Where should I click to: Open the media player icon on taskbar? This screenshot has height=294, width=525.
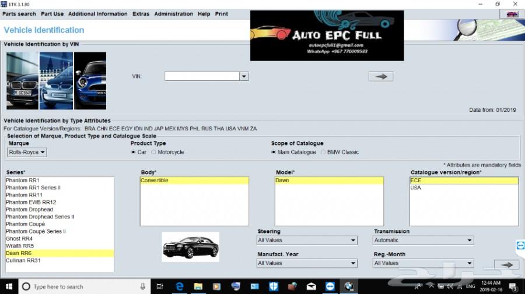tap(217, 286)
